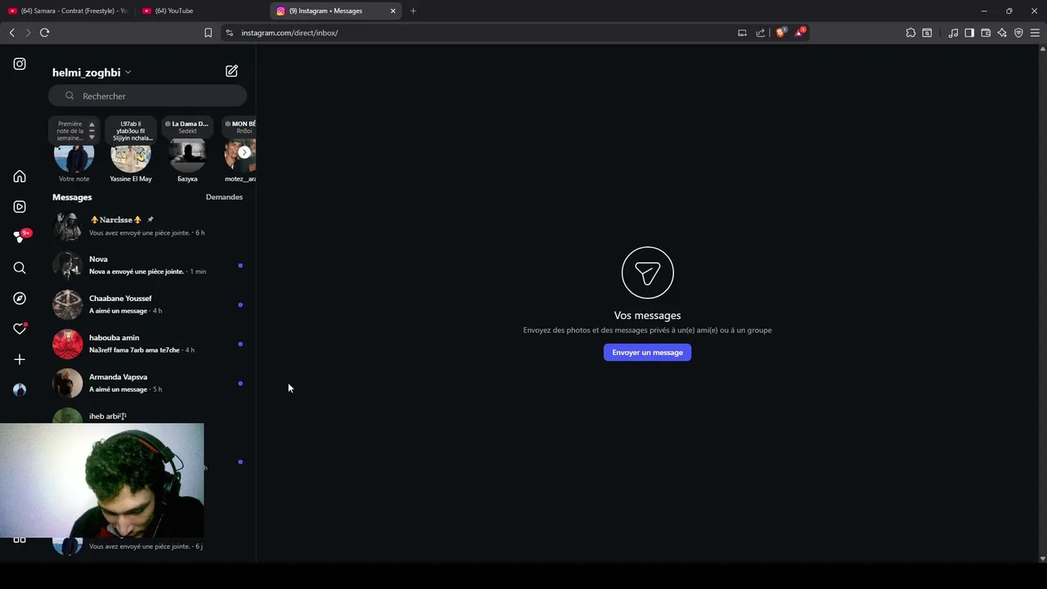Open the profile avatar in sidebar
The width and height of the screenshot is (1047, 589).
(20, 390)
